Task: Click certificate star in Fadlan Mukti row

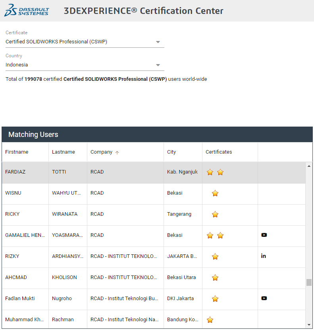Action: point(215,299)
